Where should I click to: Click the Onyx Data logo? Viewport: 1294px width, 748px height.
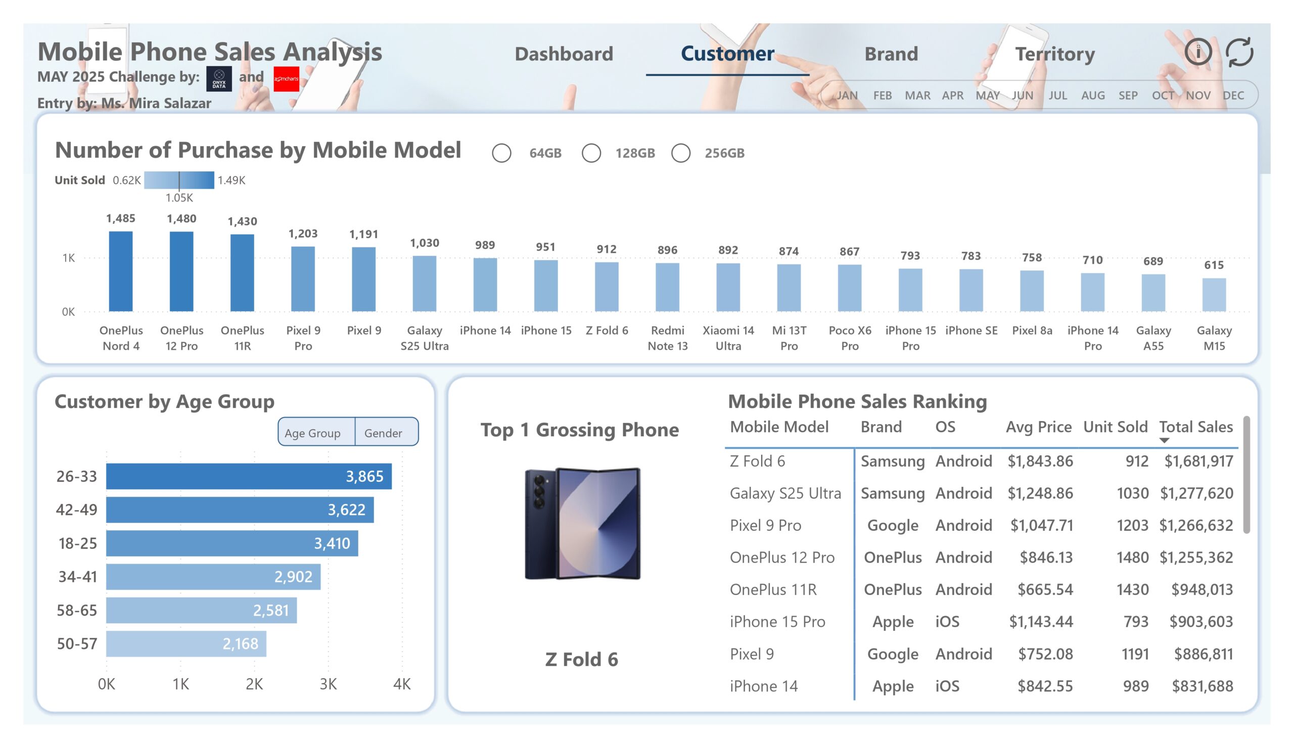(219, 79)
